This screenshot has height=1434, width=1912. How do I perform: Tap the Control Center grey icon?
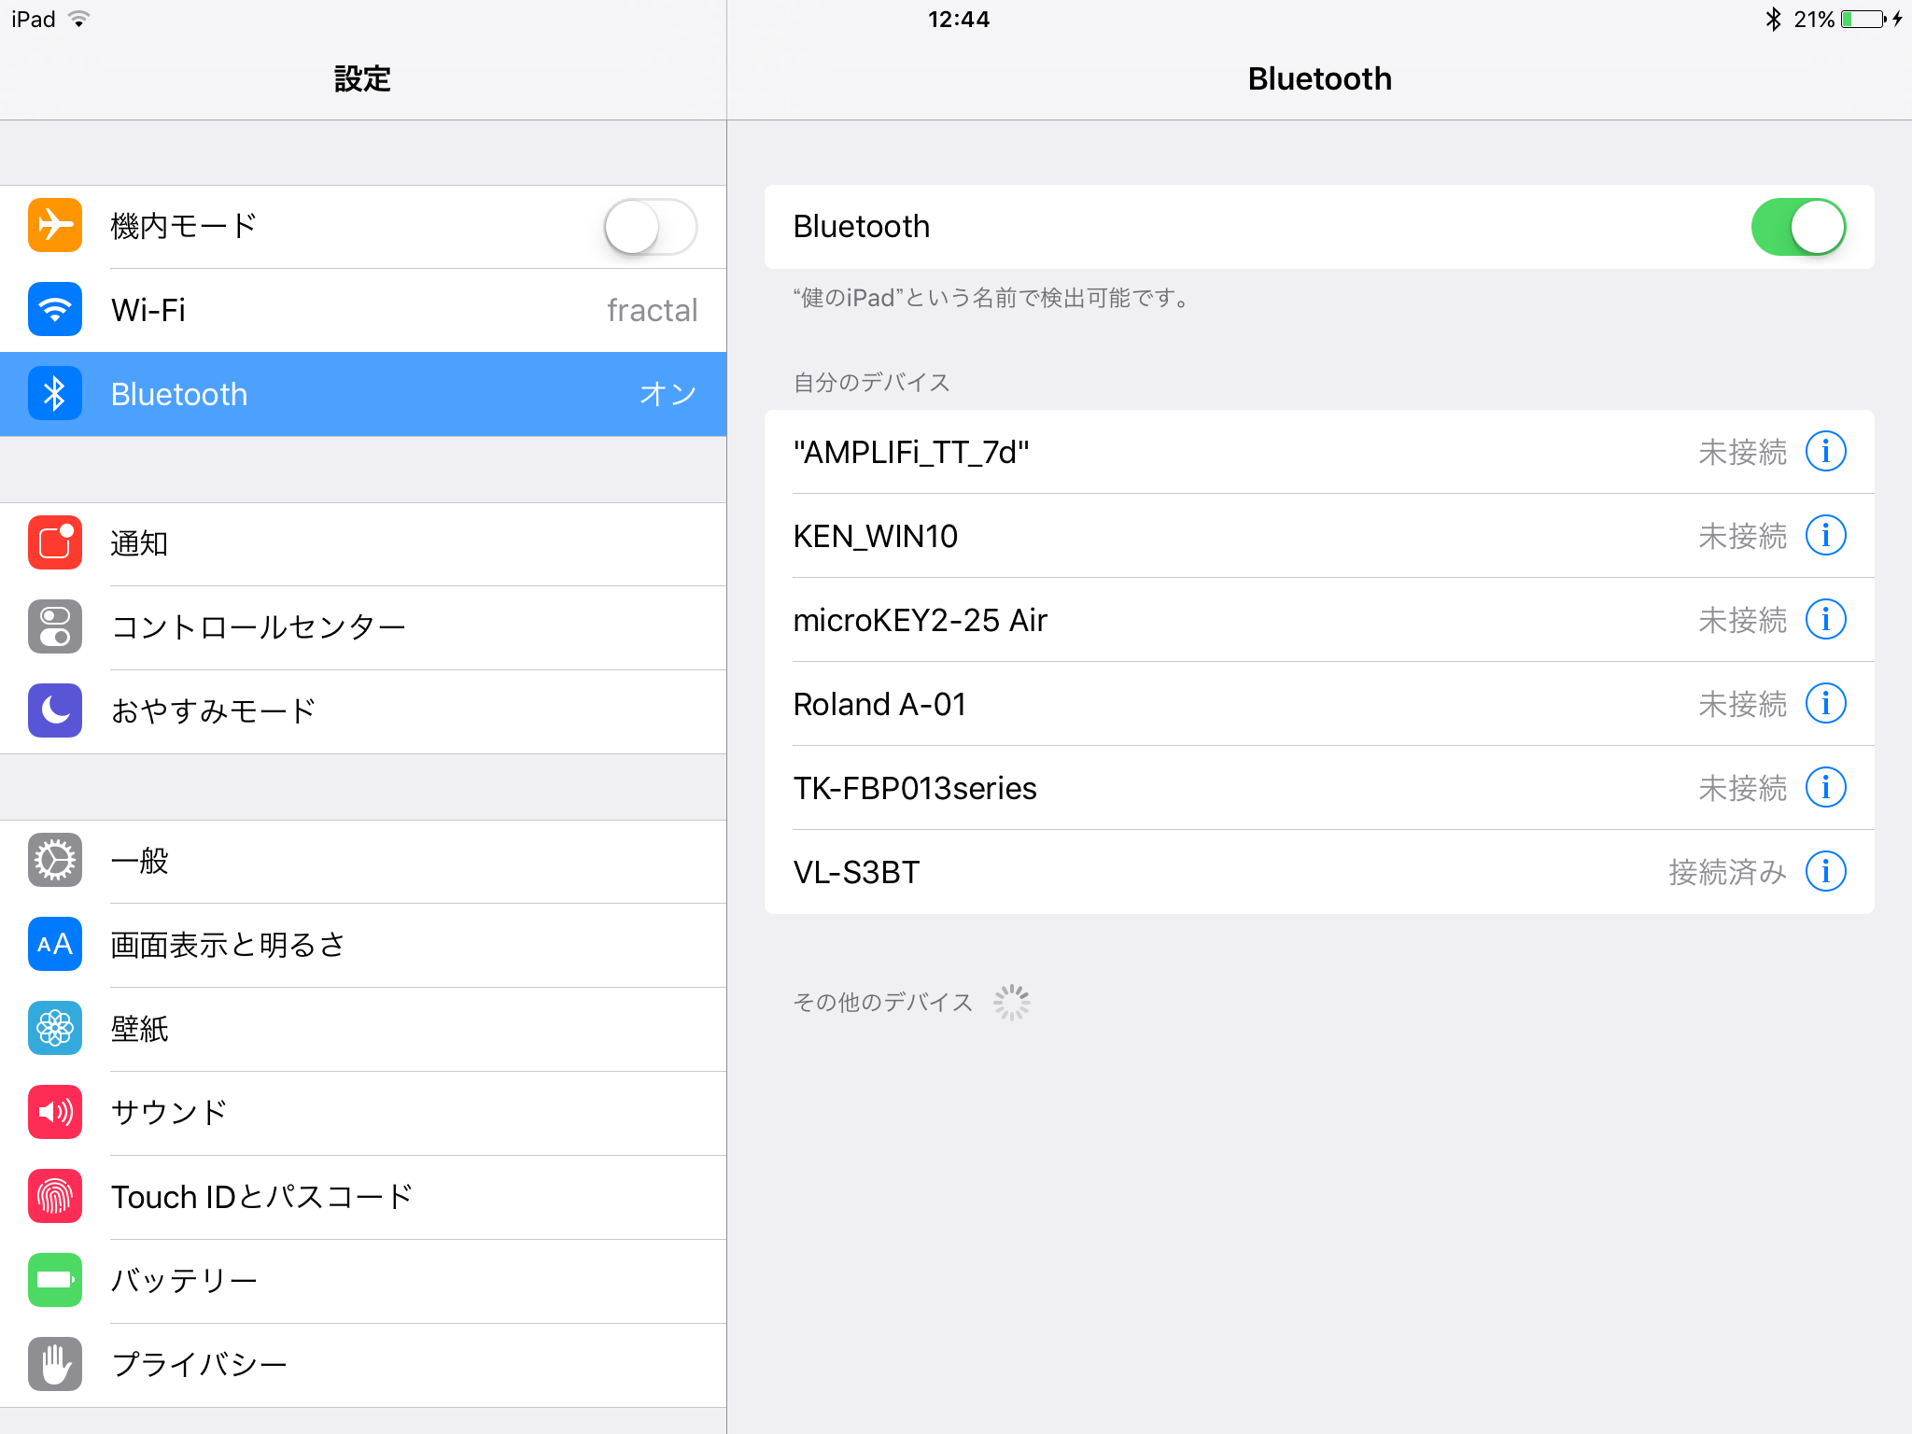tap(55, 627)
